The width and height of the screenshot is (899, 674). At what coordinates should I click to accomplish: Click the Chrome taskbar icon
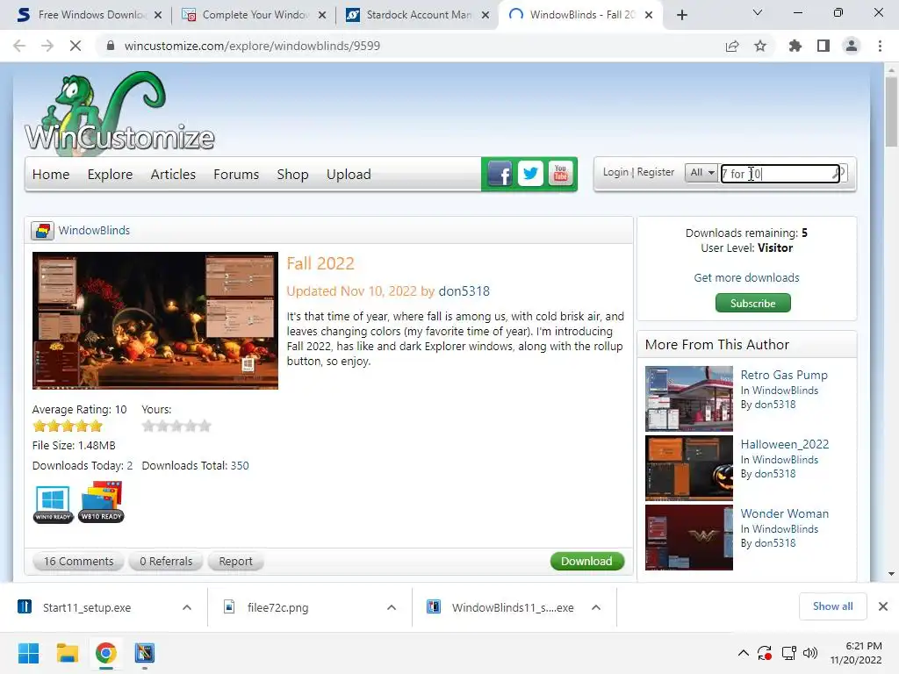pos(105,653)
